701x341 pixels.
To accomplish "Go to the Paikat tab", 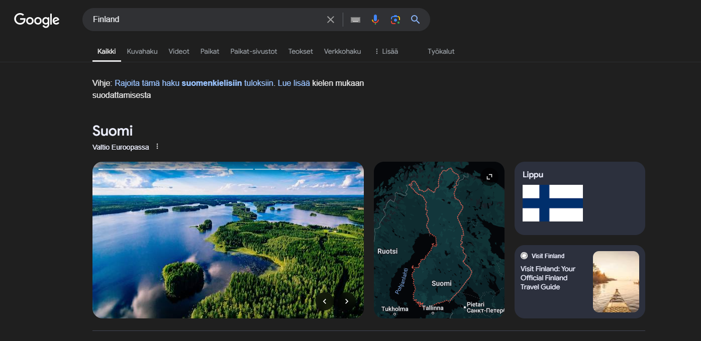I will tap(210, 51).
